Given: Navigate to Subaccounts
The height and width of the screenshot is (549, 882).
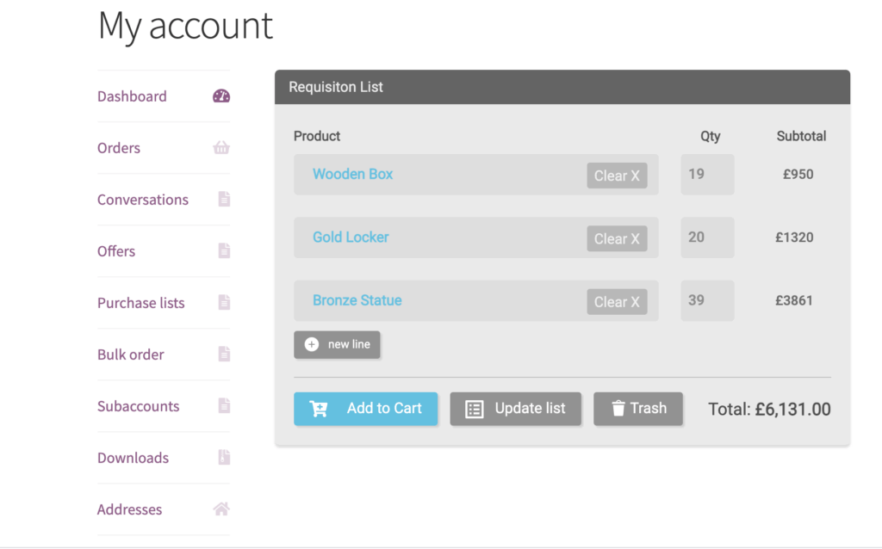Looking at the screenshot, I should tap(139, 406).
